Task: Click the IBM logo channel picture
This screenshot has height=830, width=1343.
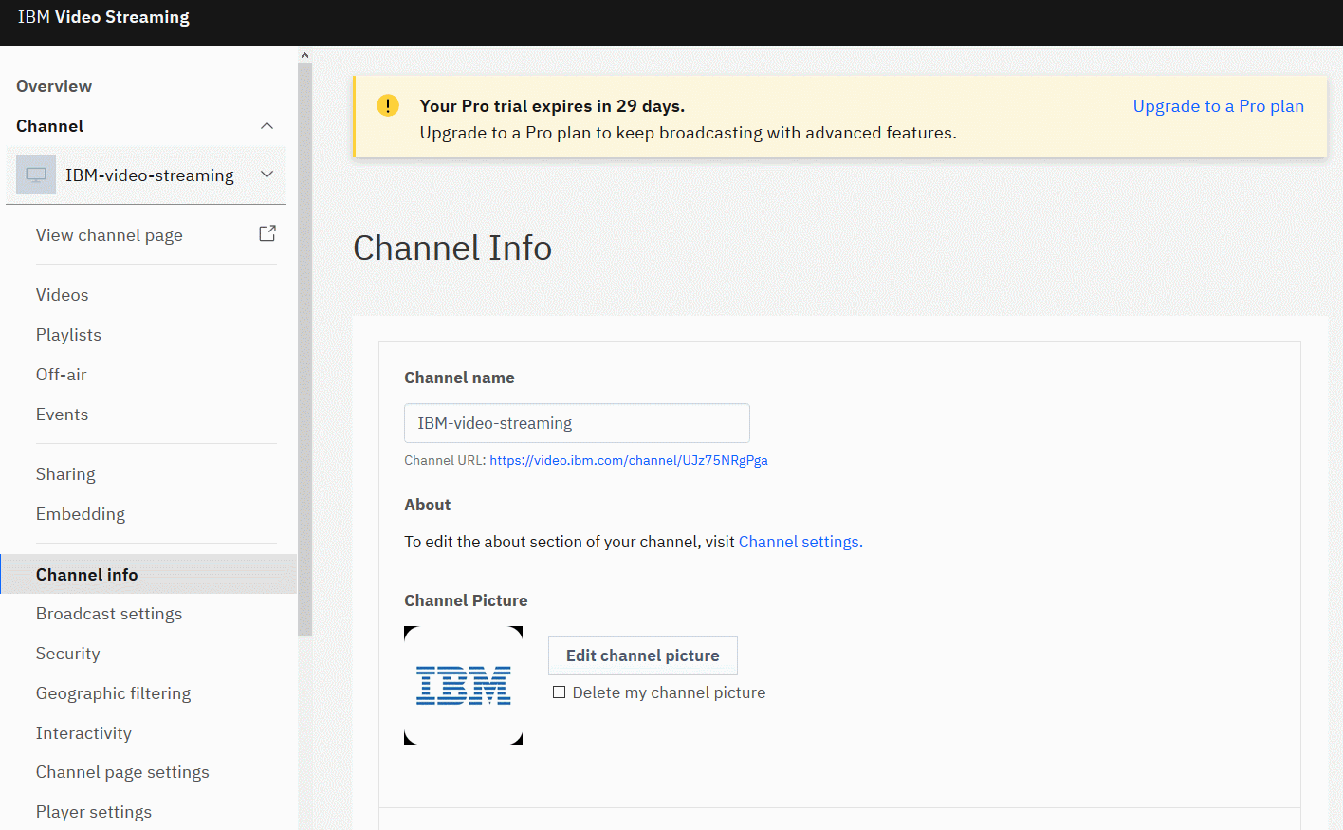Action: [463, 685]
